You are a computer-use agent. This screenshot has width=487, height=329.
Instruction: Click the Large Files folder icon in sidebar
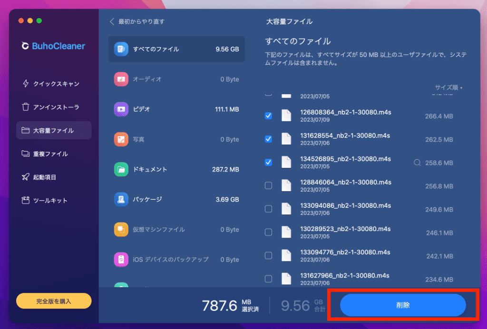point(26,130)
